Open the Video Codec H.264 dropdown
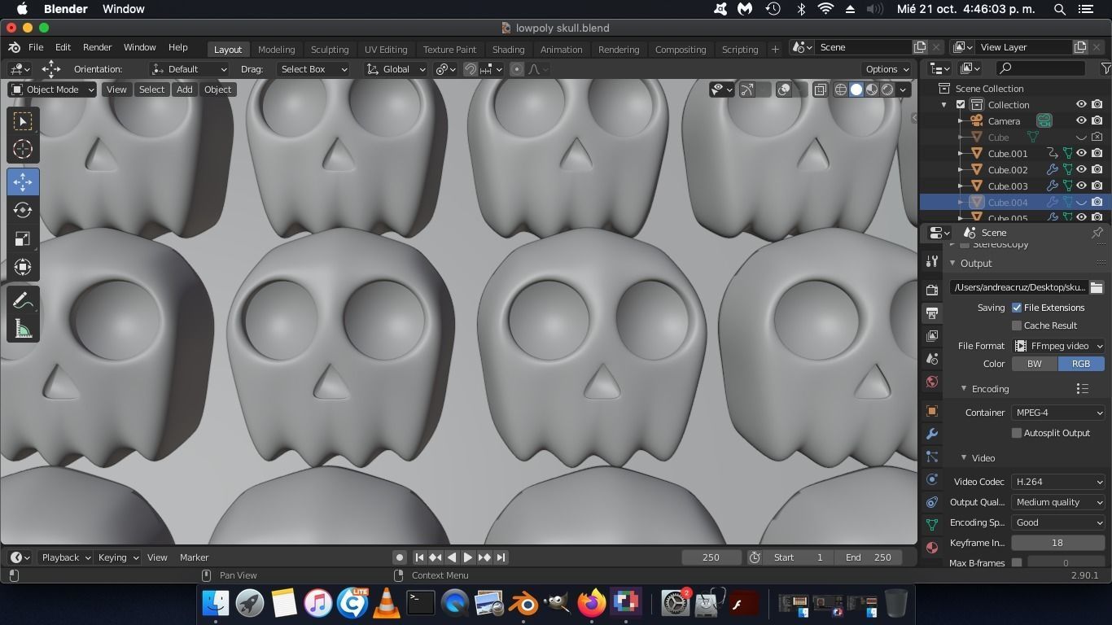The image size is (1112, 625). [1058, 482]
